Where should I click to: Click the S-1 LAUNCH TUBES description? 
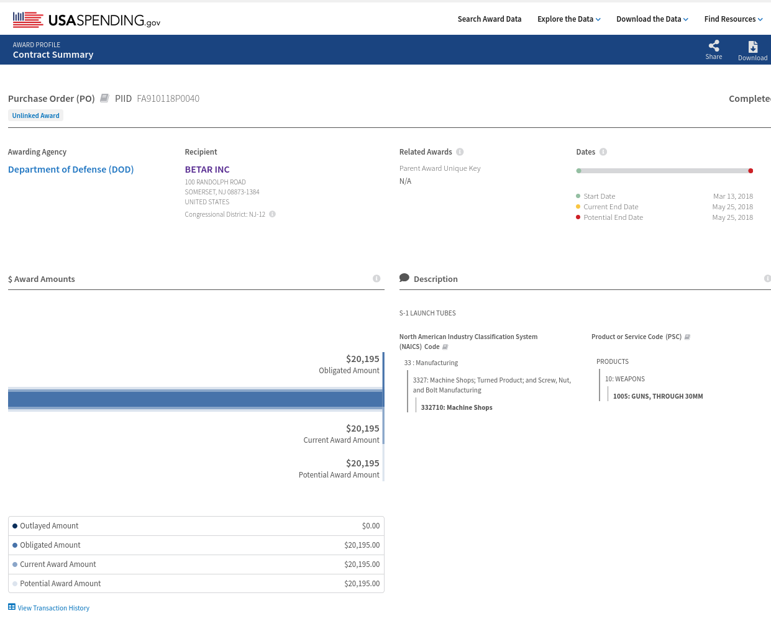427,313
